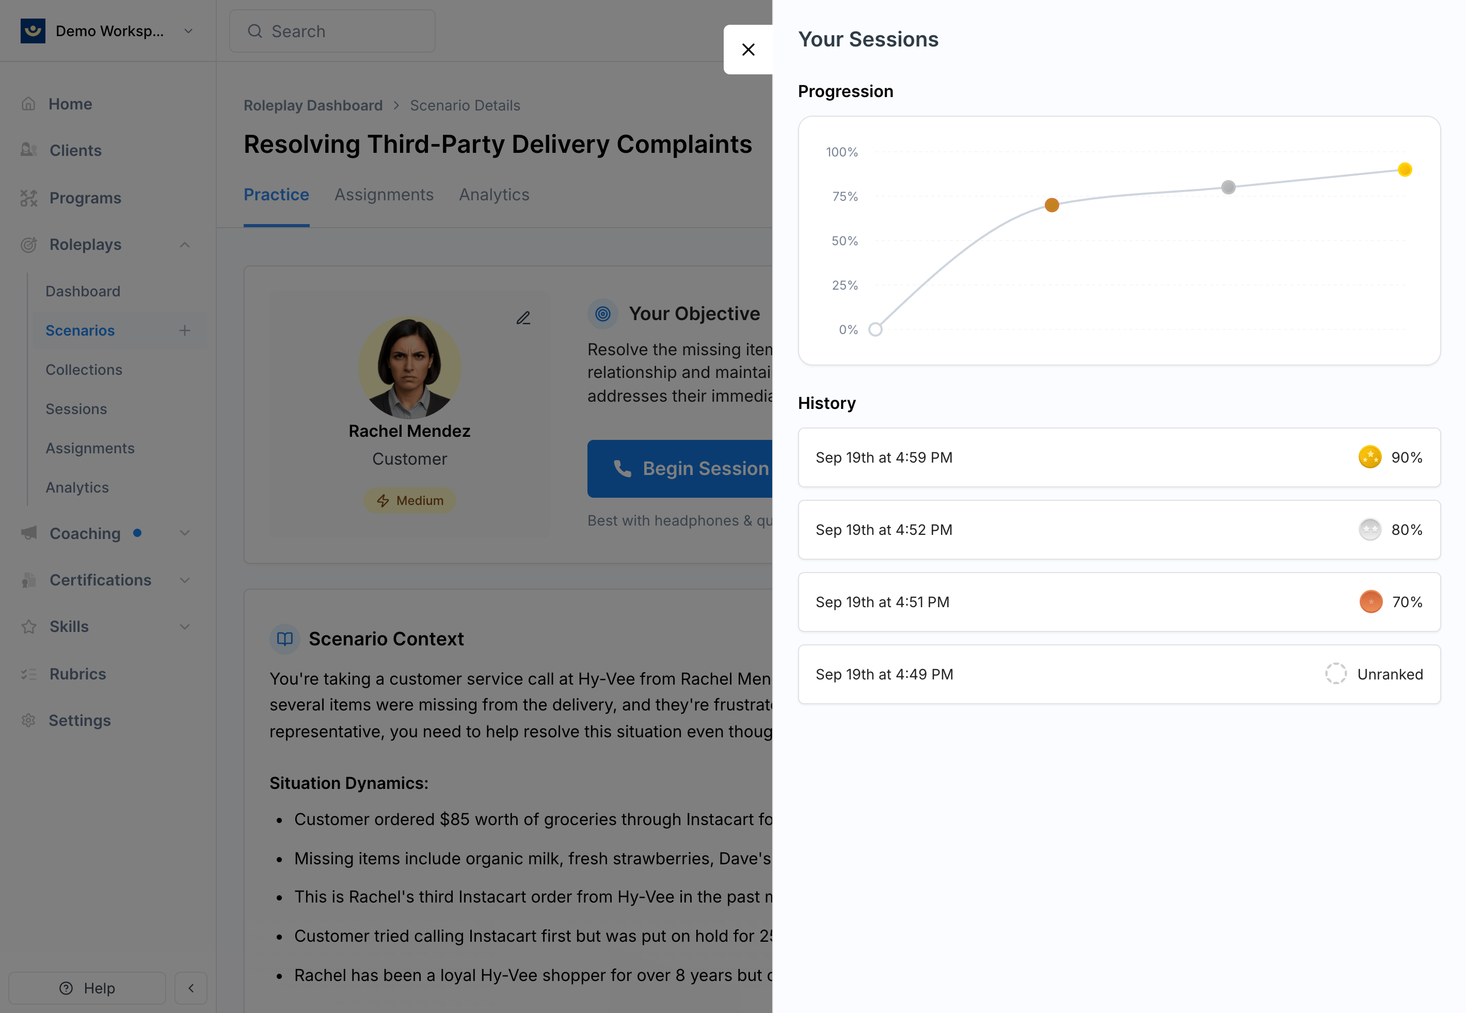The width and height of the screenshot is (1466, 1013).
Task: Collapse the Roleplays section chevron
Action: click(185, 244)
